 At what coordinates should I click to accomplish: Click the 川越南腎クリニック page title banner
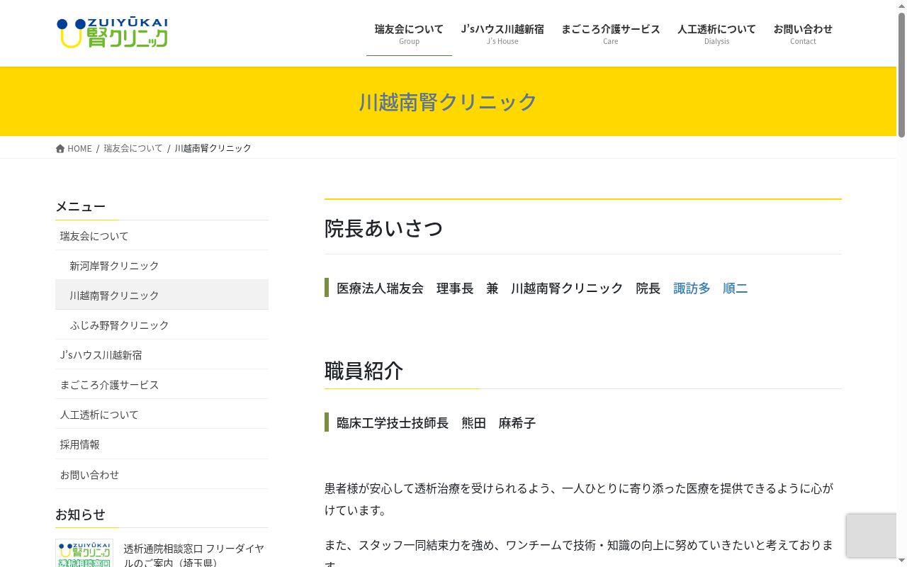click(x=448, y=101)
